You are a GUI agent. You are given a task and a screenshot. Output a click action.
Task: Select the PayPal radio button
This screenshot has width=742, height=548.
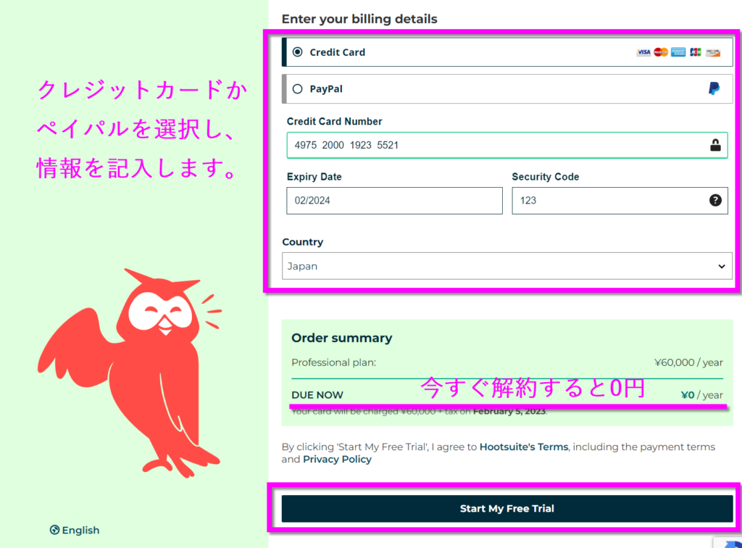(x=297, y=89)
